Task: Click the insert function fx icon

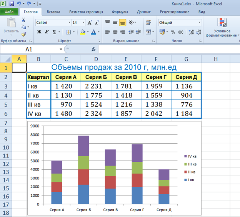Action: [x=93, y=49]
